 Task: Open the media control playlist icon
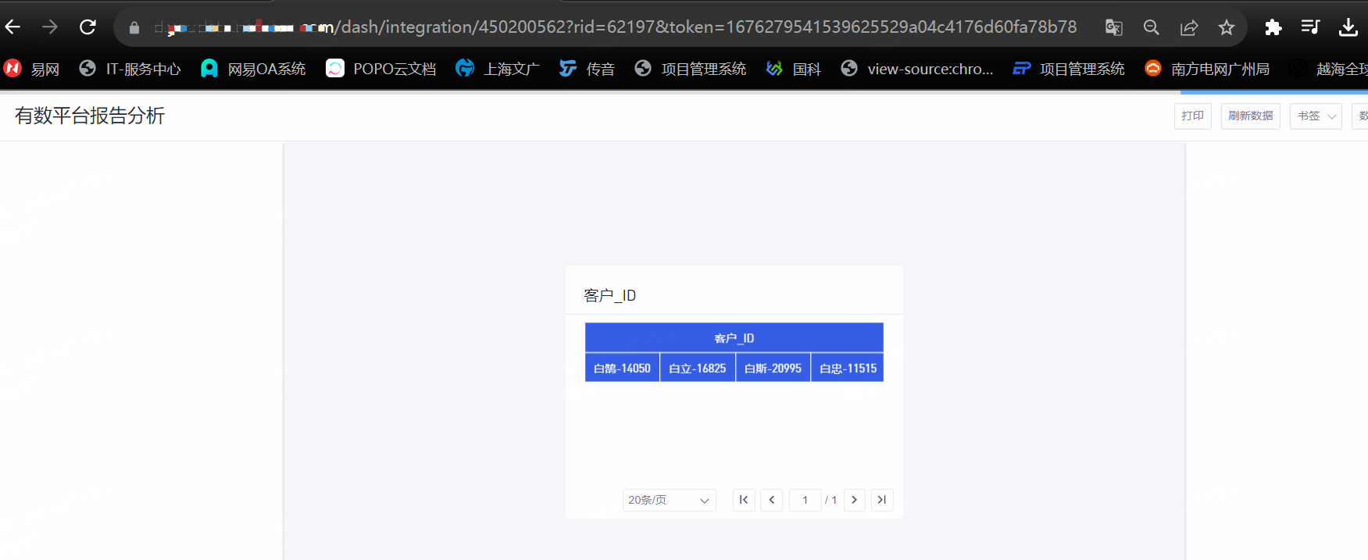1311,27
